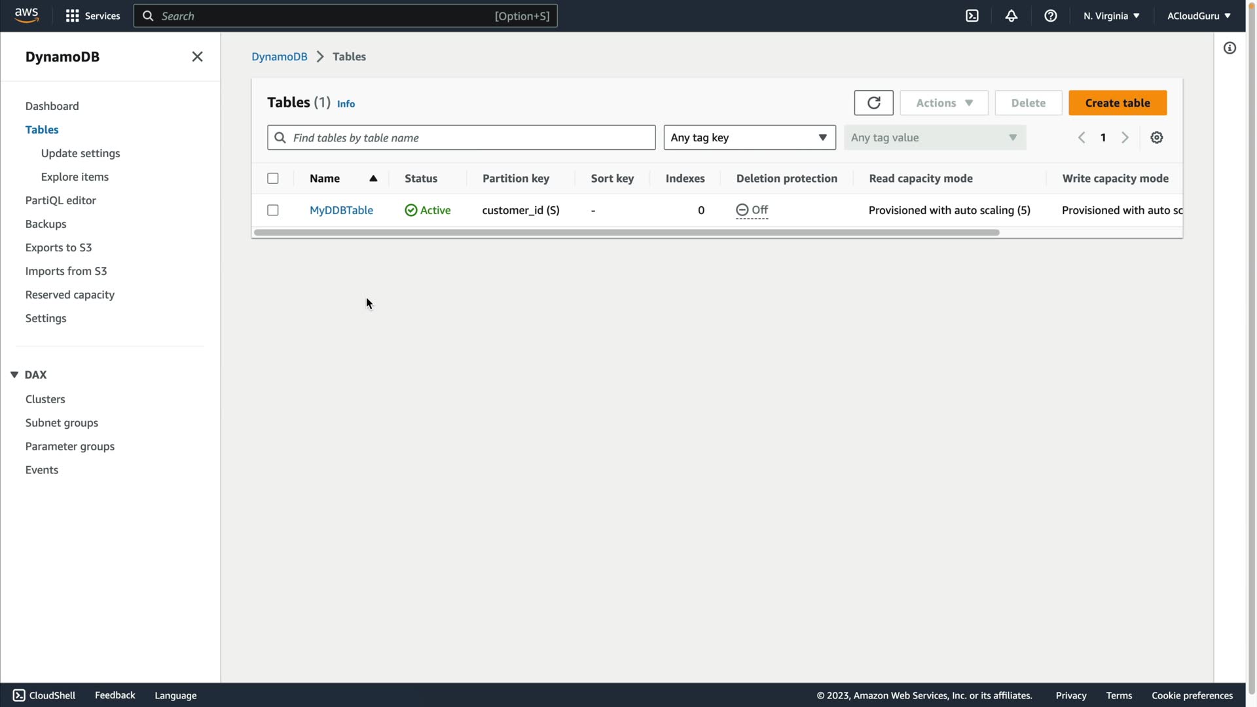Toggle the select-all tables checkbox
This screenshot has width=1257, height=707.
coord(273,178)
